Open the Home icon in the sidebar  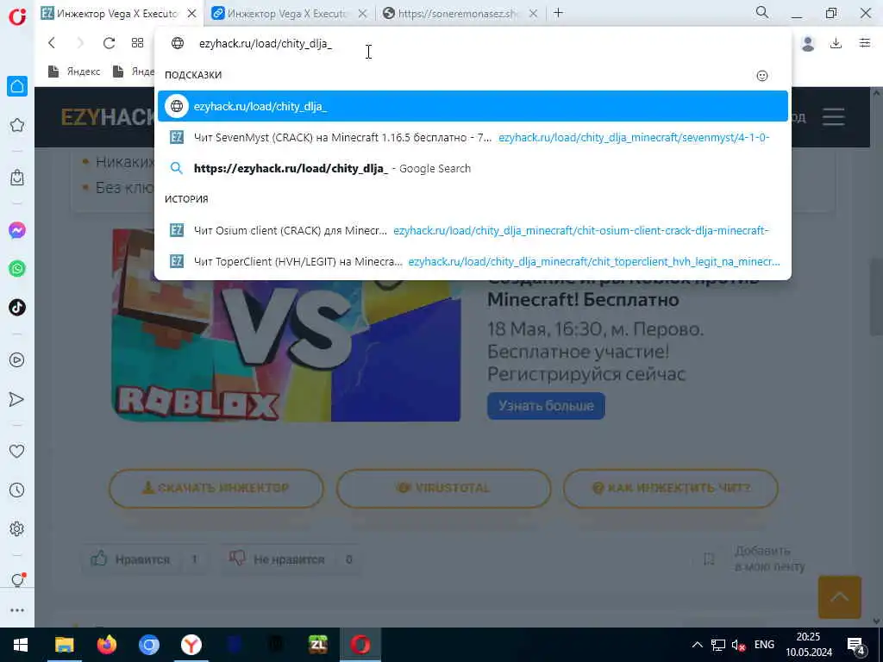click(x=17, y=86)
